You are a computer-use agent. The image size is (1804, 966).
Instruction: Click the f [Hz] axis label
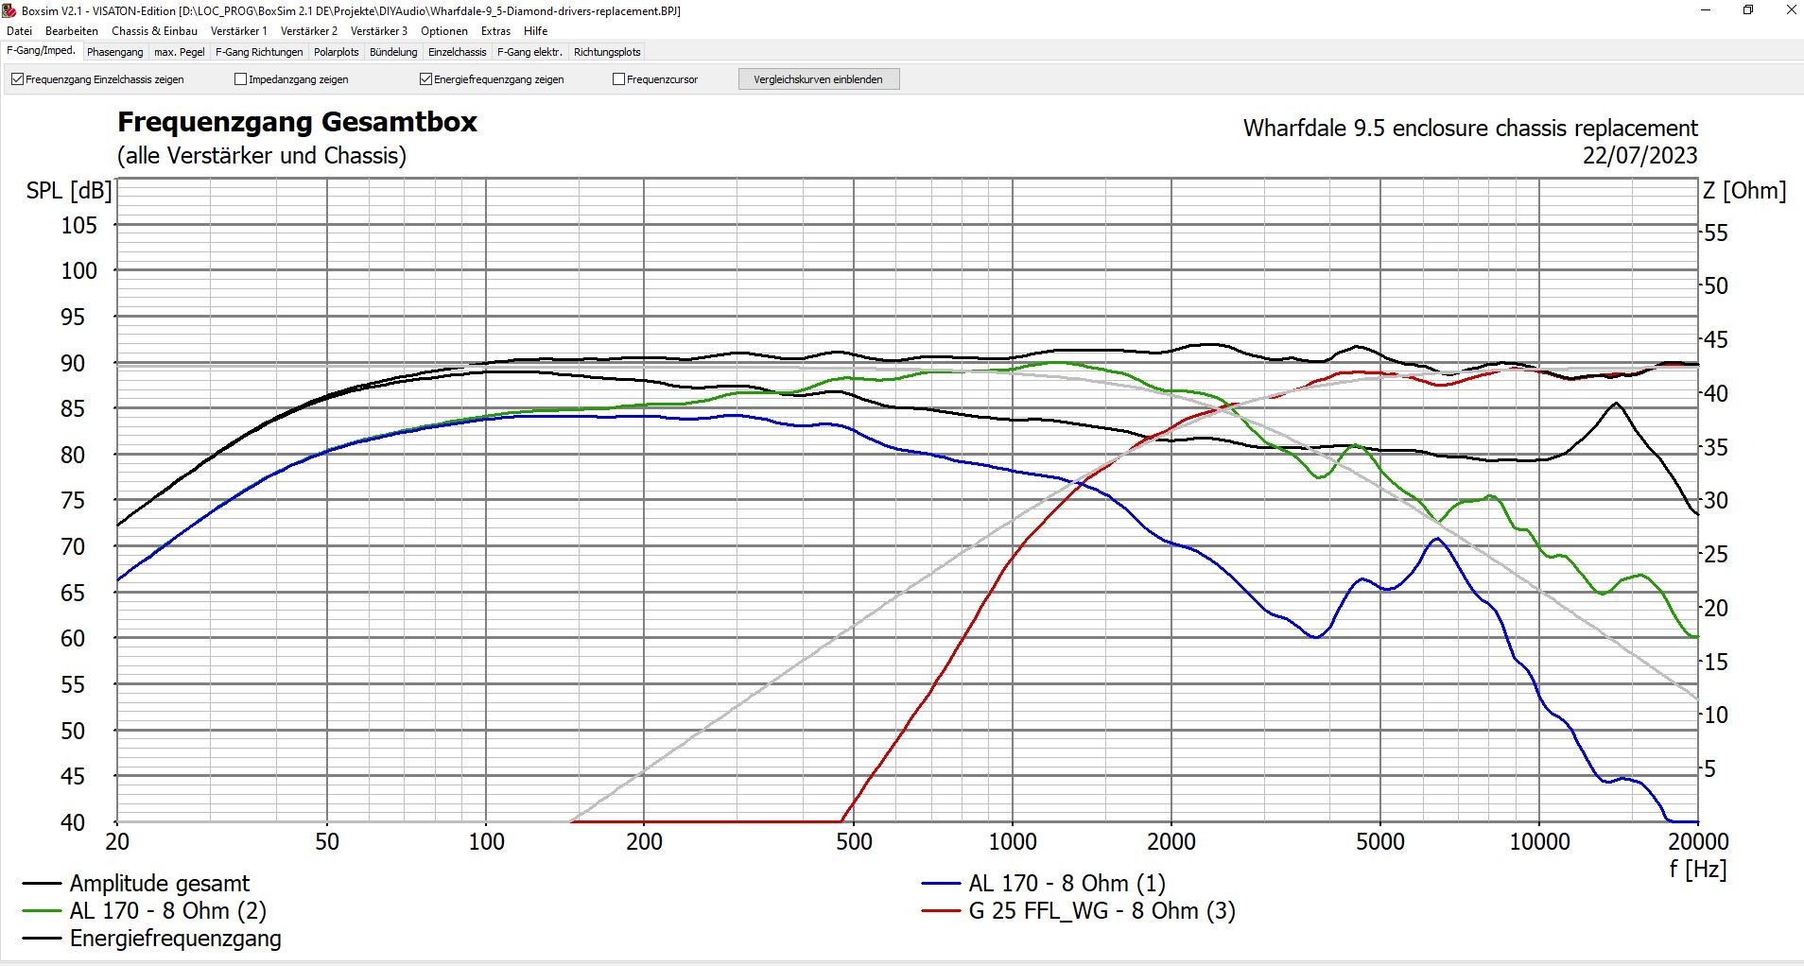pyautogui.click(x=1697, y=870)
